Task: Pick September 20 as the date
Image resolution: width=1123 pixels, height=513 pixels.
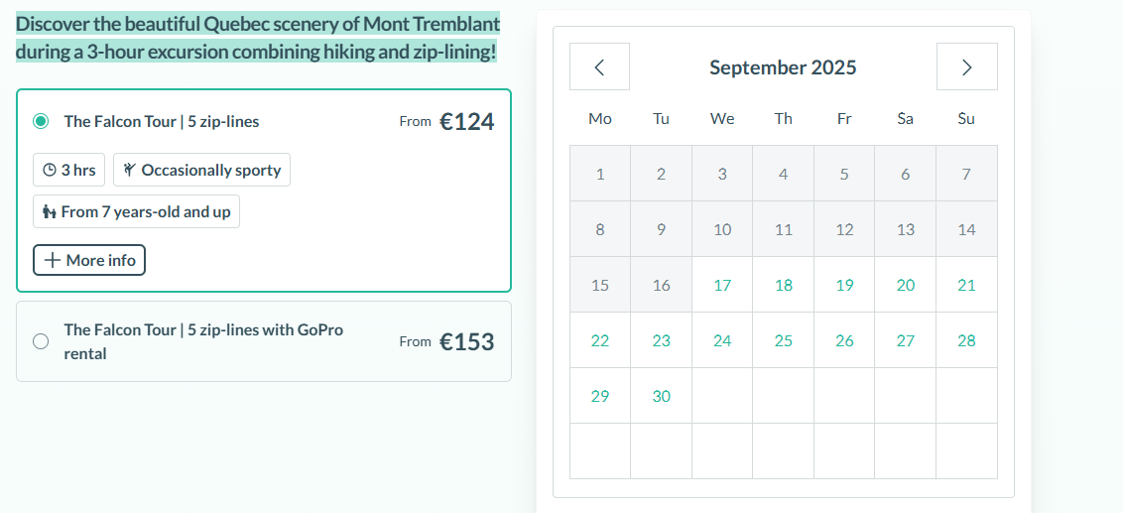Action: pyautogui.click(x=905, y=285)
